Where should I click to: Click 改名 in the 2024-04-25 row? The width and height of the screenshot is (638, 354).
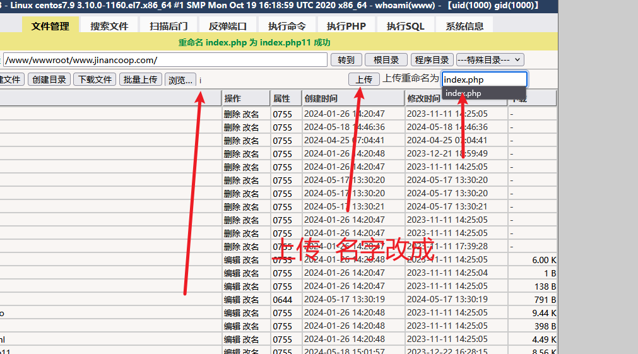[x=251, y=141]
